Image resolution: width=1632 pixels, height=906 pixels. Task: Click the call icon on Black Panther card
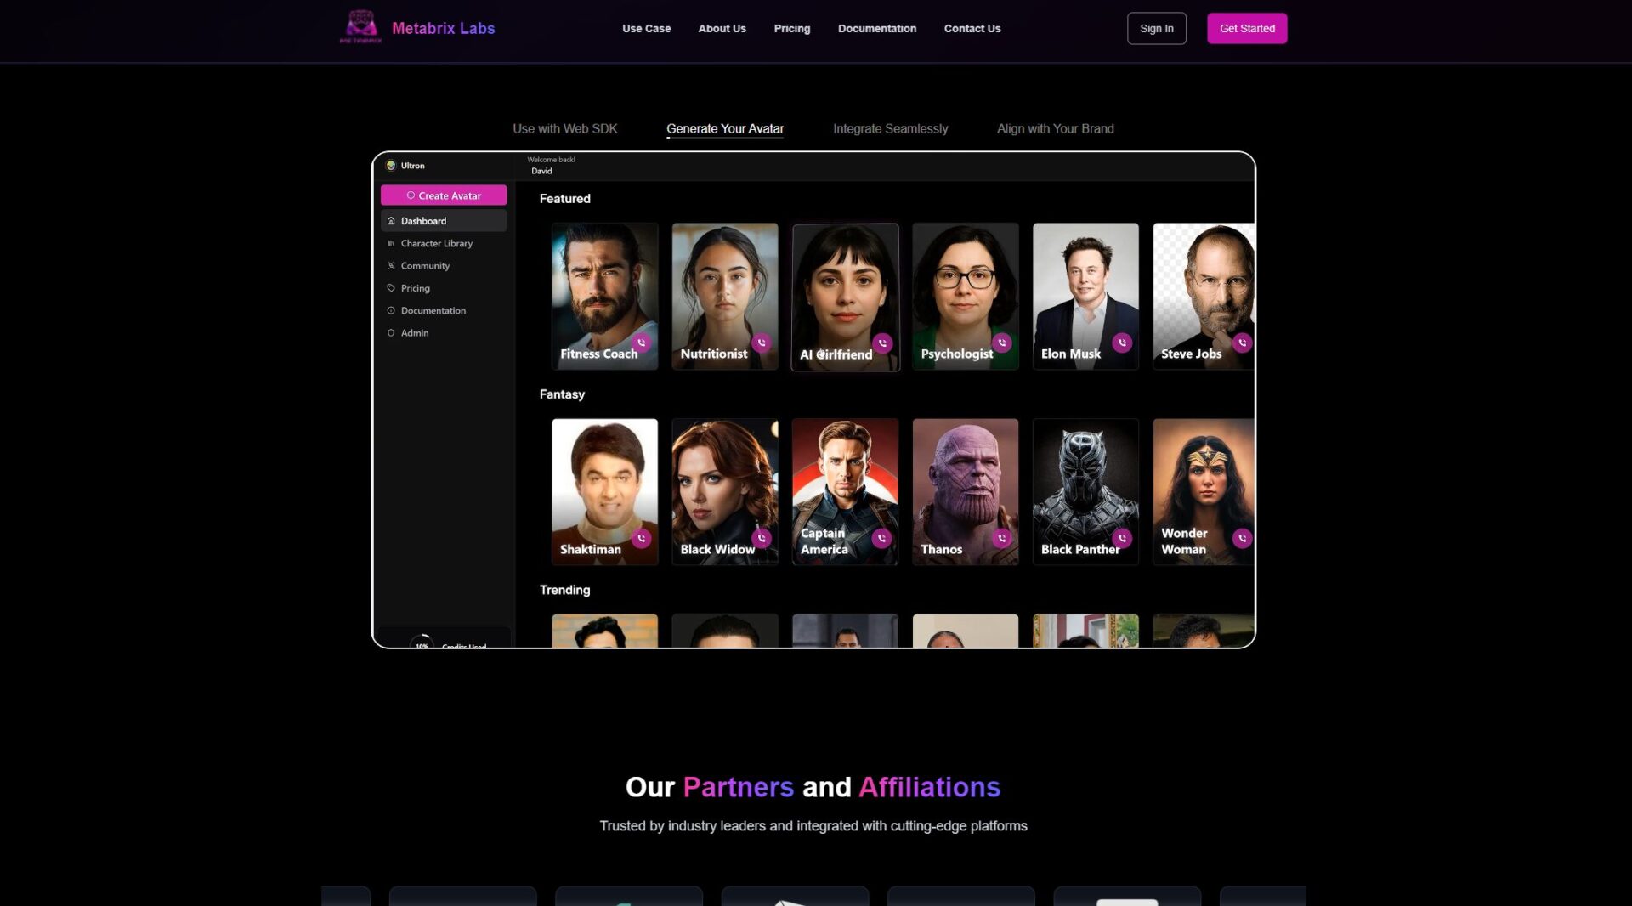[x=1122, y=538]
